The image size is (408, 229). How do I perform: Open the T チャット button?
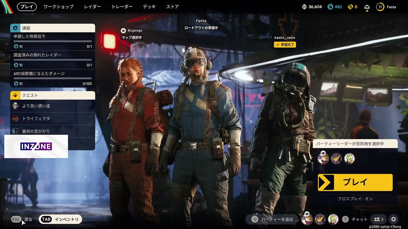pyautogui.click(x=355, y=219)
